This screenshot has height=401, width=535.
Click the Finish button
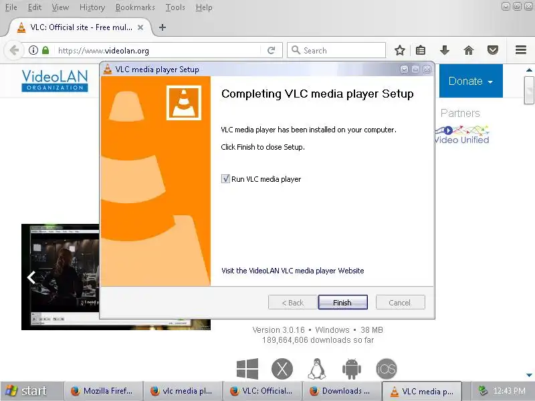342,303
